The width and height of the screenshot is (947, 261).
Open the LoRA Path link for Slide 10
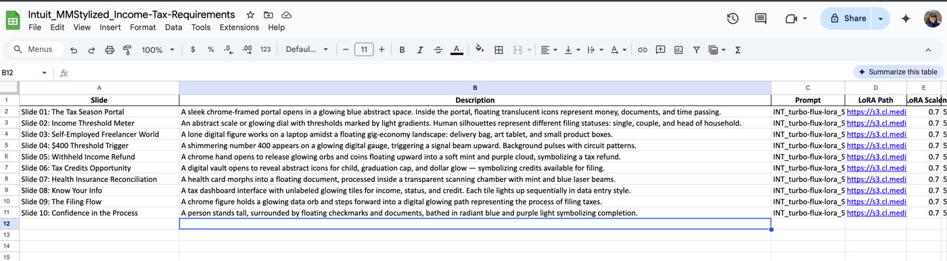pos(876,213)
